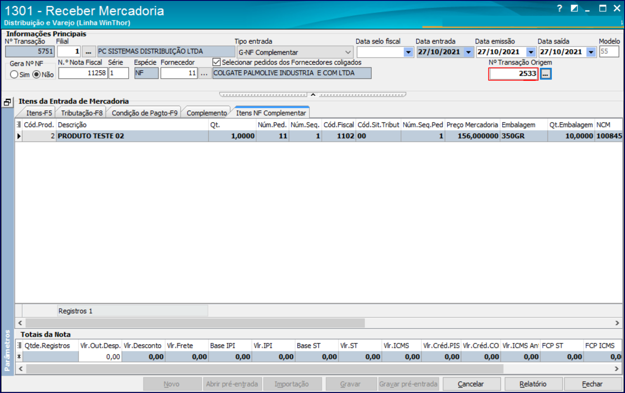Screen dimensions: 625x393
Task: Click PRODUTO TESTE 02 description cell
Action: tap(132, 136)
